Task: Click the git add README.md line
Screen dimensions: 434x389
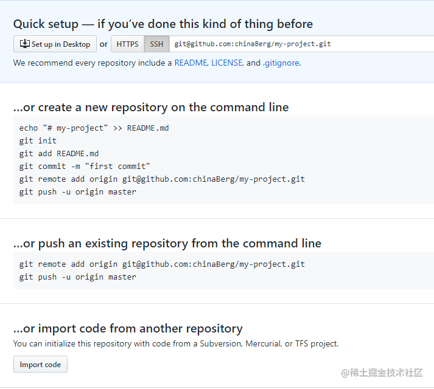Action: pos(59,154)
